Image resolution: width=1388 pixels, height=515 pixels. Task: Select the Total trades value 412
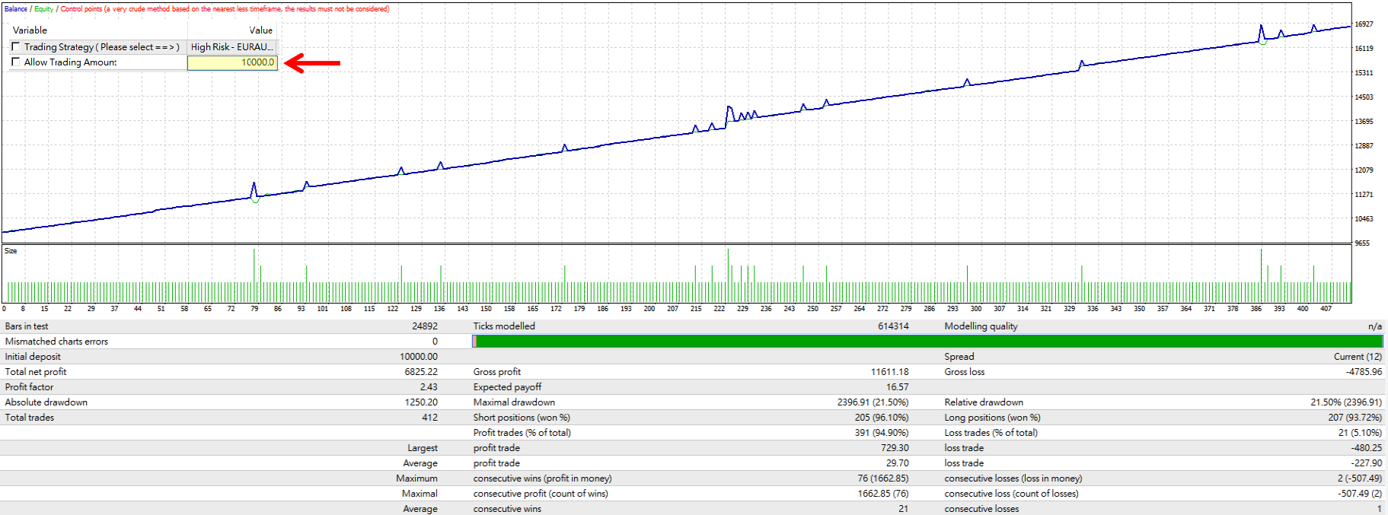[x=430, y=418]
